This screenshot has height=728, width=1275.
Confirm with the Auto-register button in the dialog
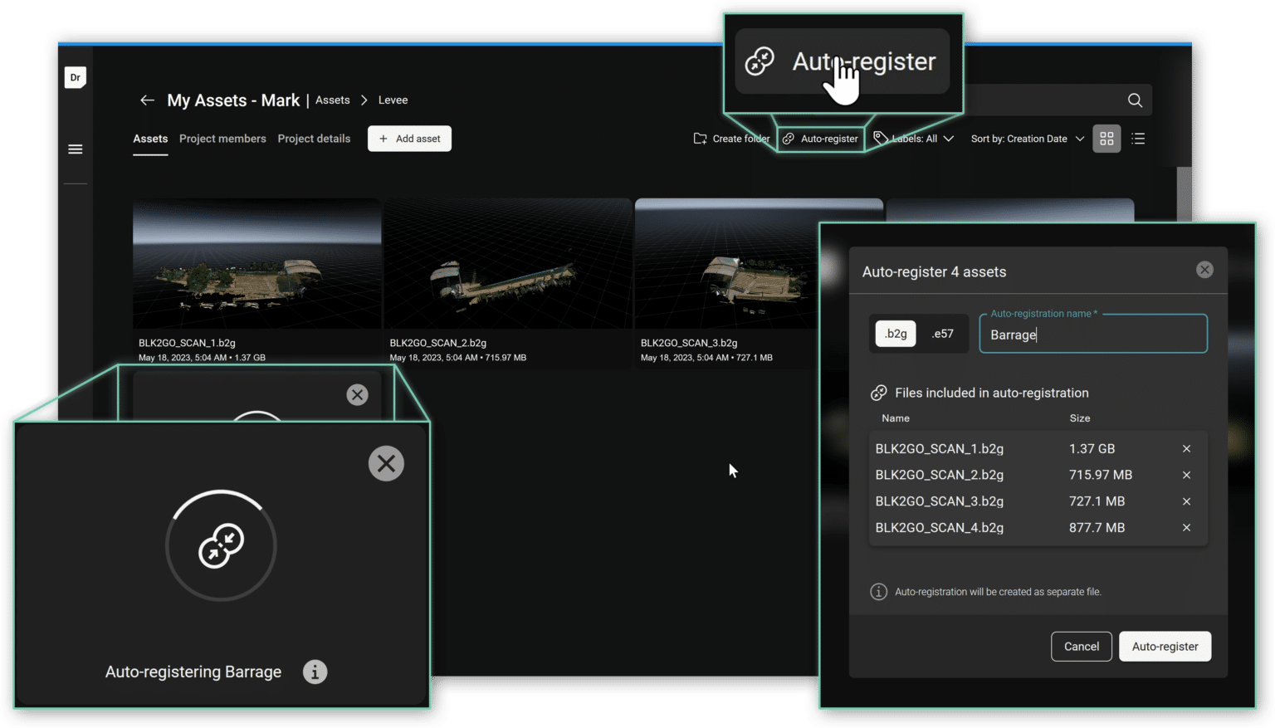click(1165, 646)
